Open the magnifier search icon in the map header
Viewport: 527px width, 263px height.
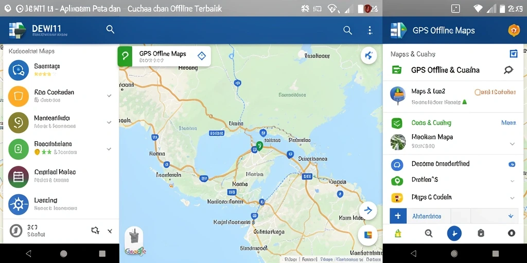(347, 30)
